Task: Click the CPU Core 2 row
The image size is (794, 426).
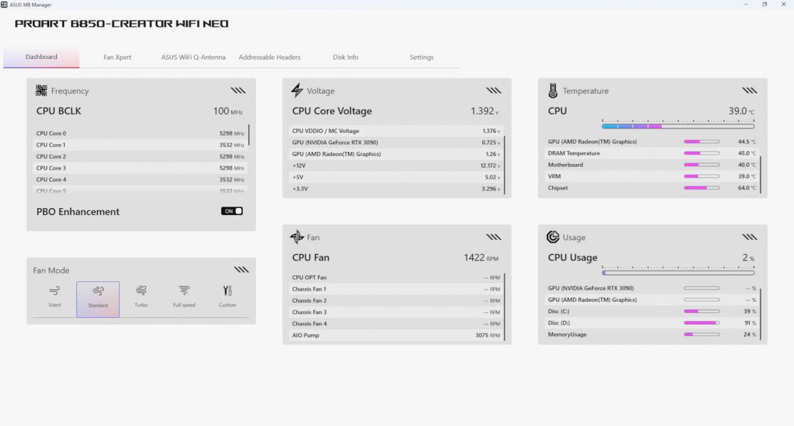Action: coord(141,157)
